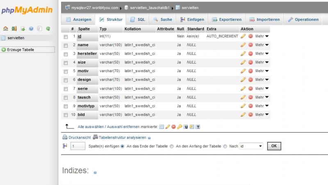
Task: Open the Exportieren tab
Action: point(226,19)
